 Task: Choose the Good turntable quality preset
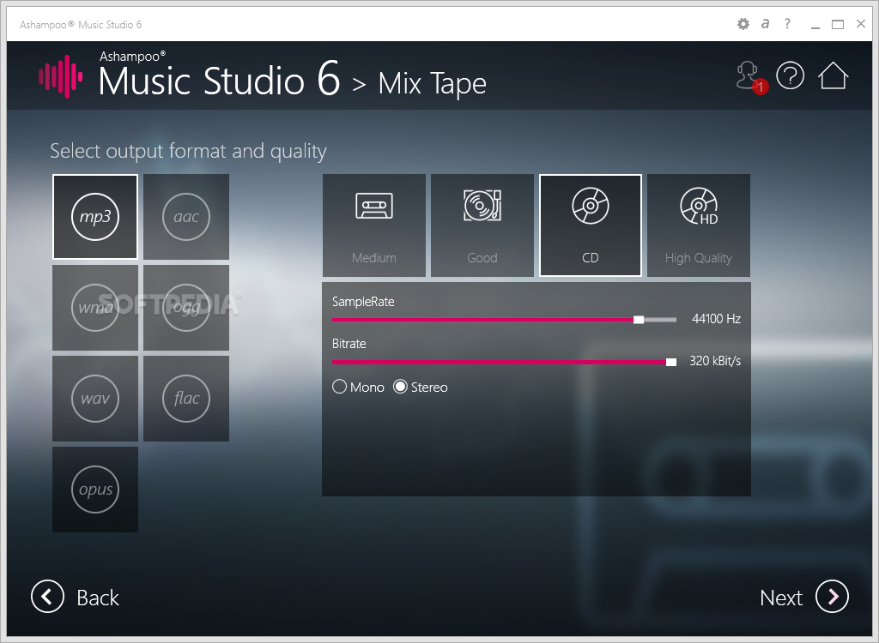point(482,225)
